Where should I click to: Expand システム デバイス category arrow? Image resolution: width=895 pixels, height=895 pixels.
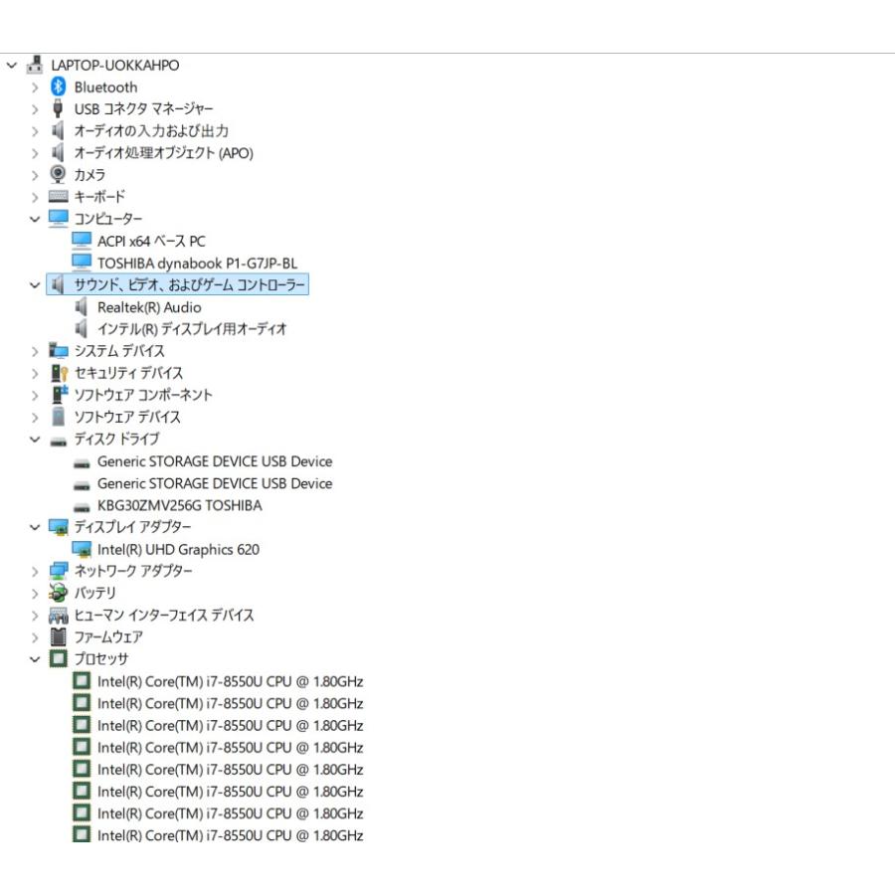(x=35, y=352)
